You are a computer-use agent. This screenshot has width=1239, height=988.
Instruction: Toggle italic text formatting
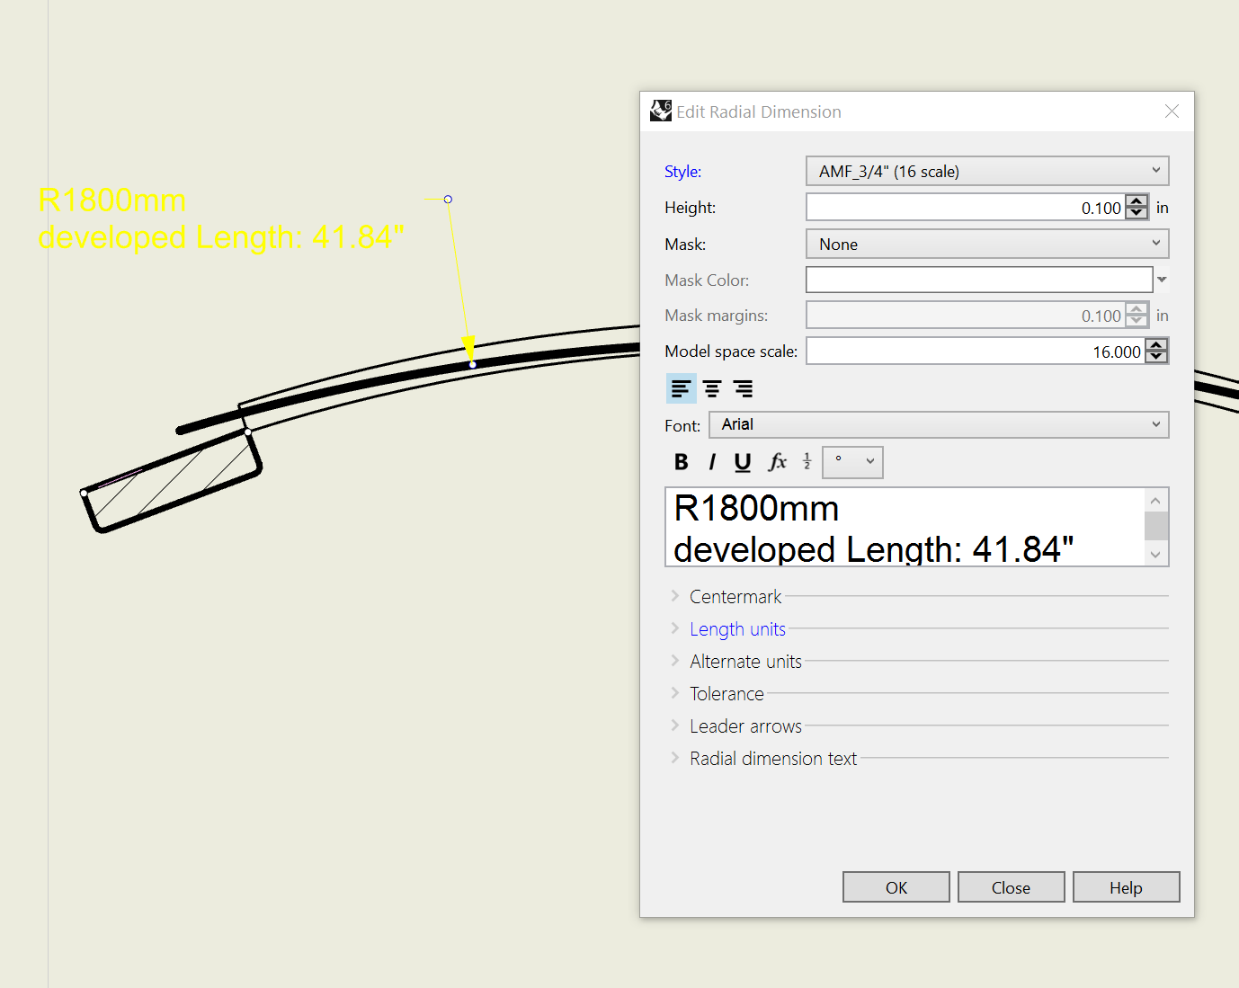pyautogui.click(x=712, y=462)
